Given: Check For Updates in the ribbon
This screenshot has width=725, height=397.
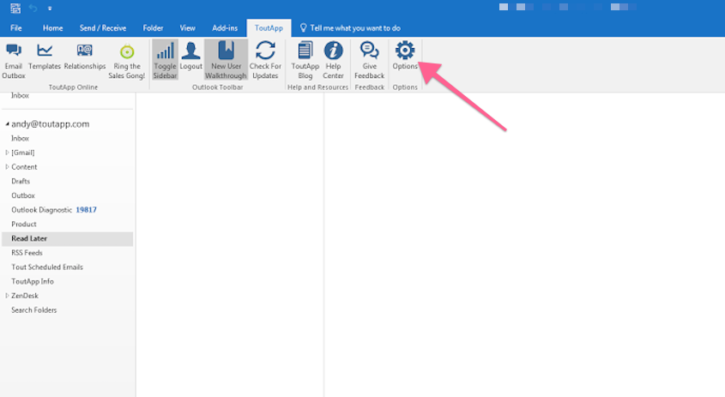Looking at the screenshot, I should tap(265, 59).
